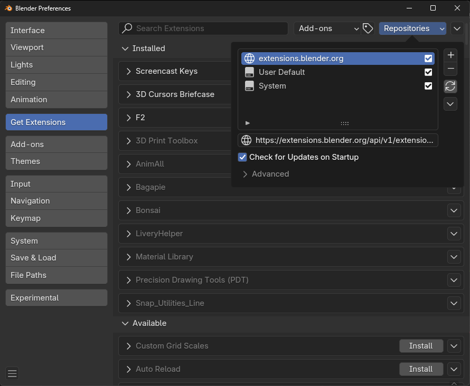This screenshot has width=470, height=386.
Task: Uncheck the User Default repository
Action: [428, 72]
